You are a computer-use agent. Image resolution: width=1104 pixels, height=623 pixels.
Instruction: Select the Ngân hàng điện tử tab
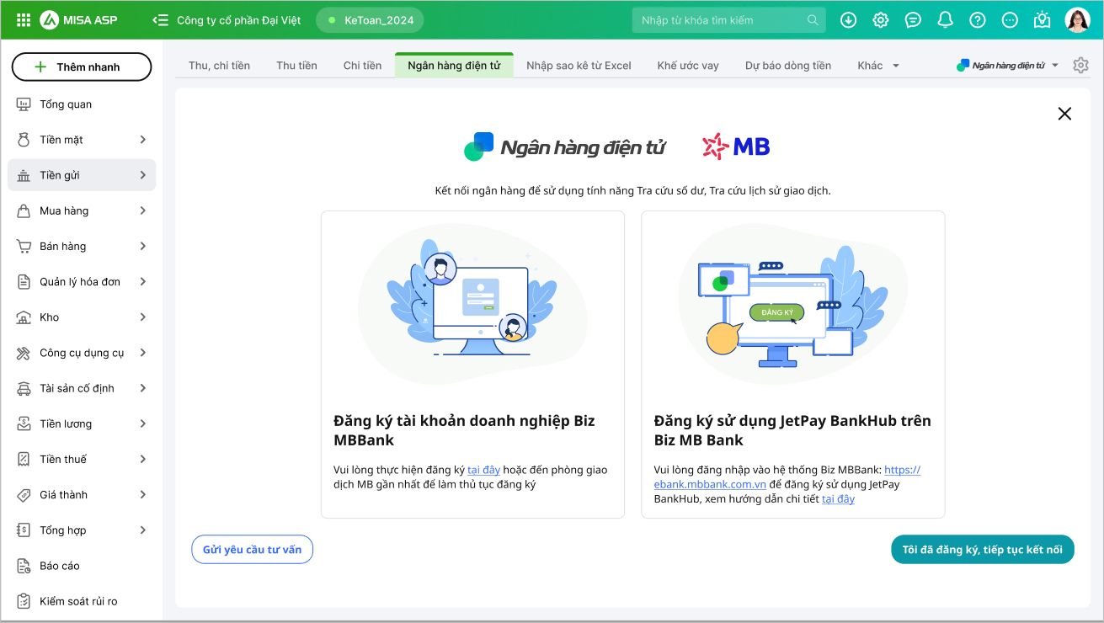pyautogui.click(x=454, y=66)
